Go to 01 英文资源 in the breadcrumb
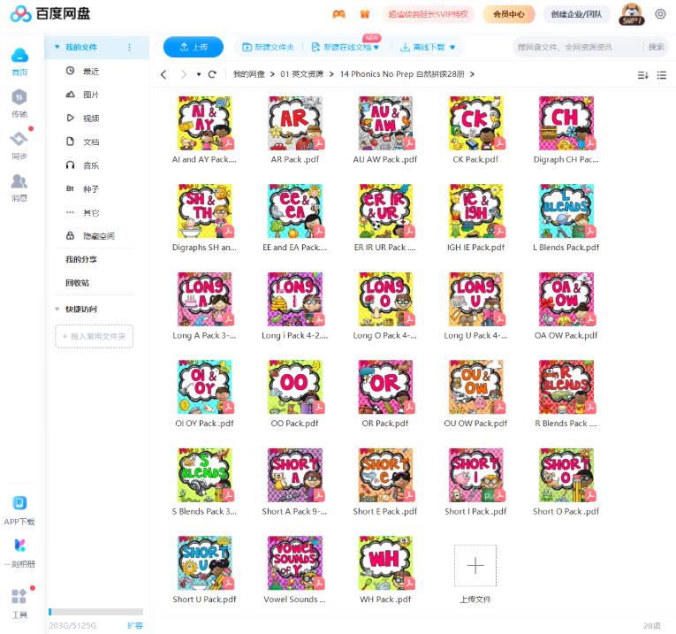Image resolution: width=676 pixels, height=634 pixels. [x=301, y=74]
